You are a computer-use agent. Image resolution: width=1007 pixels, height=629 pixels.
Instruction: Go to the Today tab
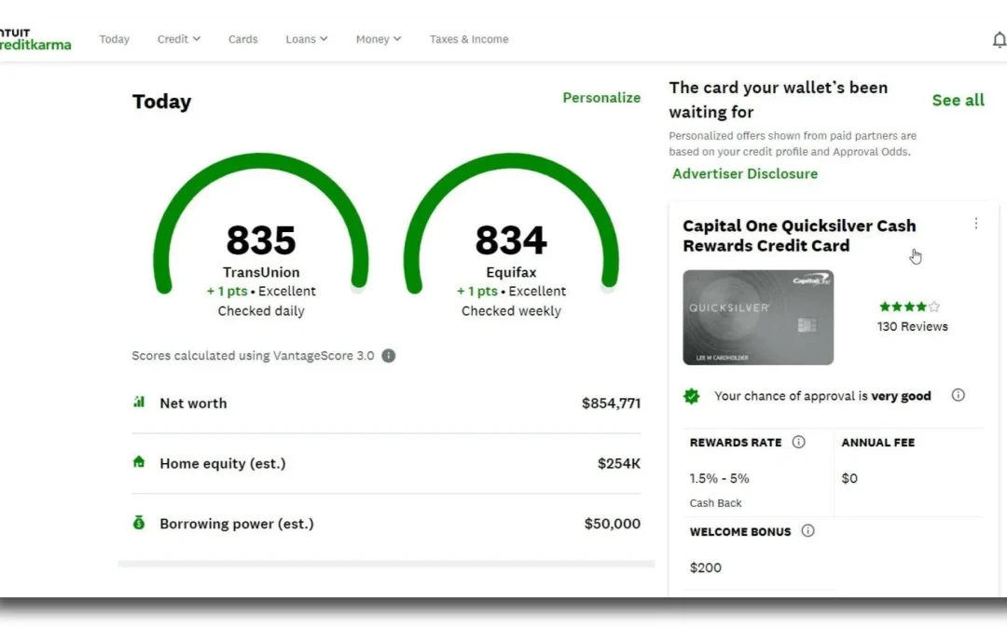click(115, 39)
